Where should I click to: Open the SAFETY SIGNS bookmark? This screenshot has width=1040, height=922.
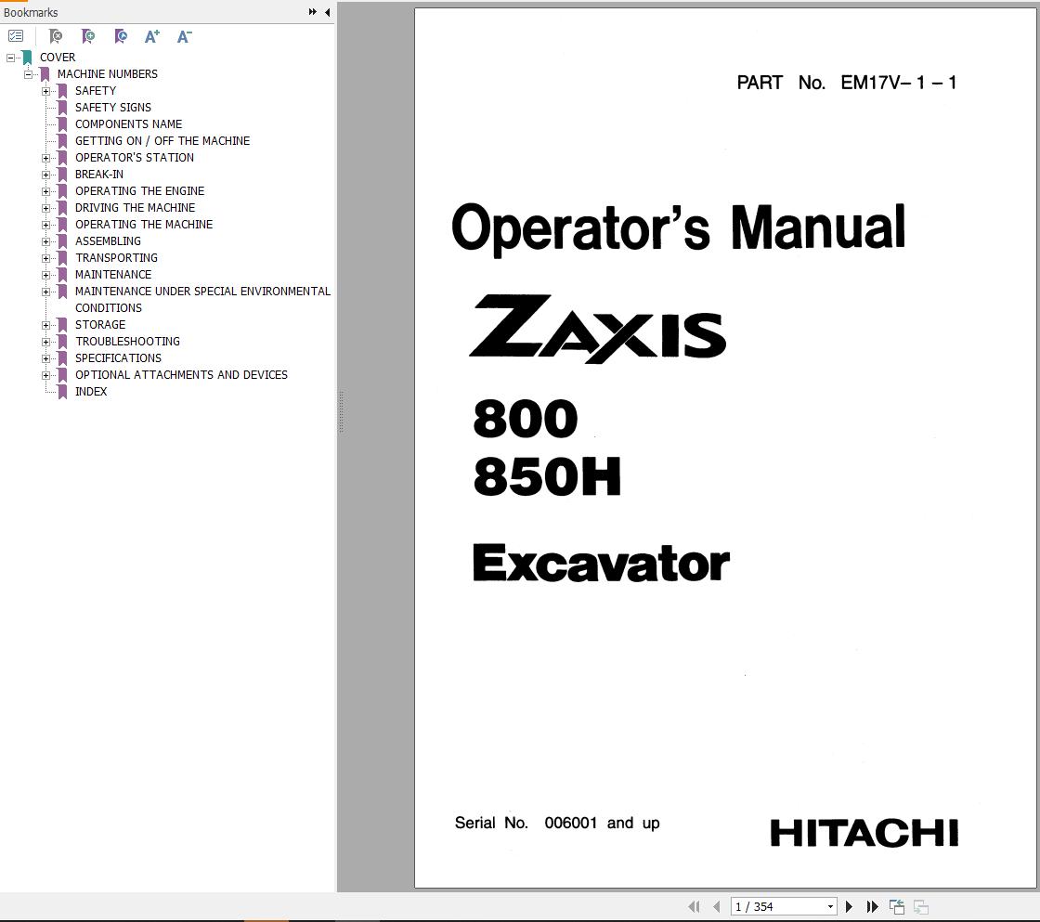coord(112,108)
